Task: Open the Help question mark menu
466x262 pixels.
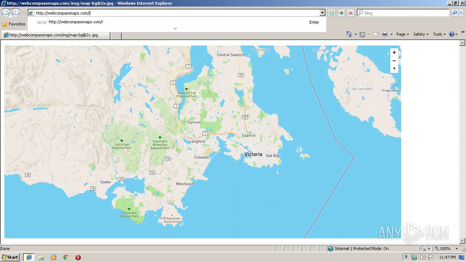Action: (453, 34)
